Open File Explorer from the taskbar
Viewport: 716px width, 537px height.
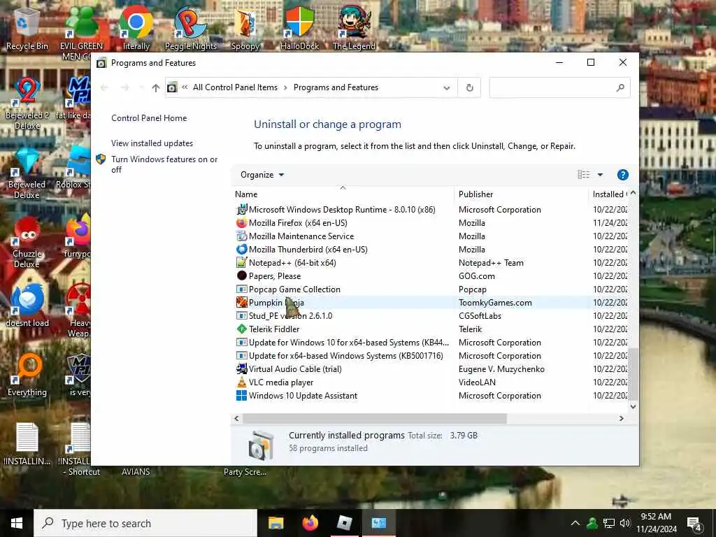pos(275,523)
